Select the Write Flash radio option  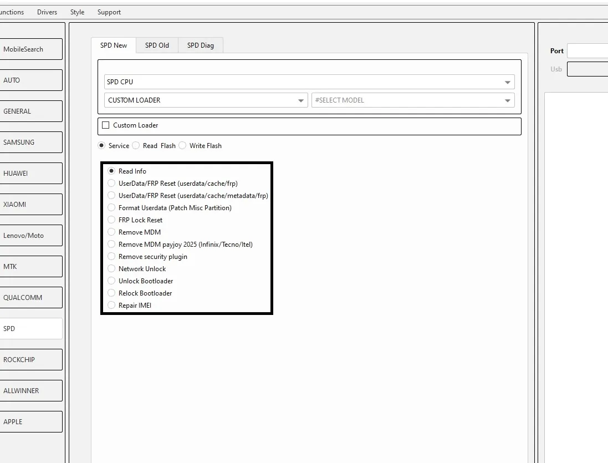click(x=183, y=146)
